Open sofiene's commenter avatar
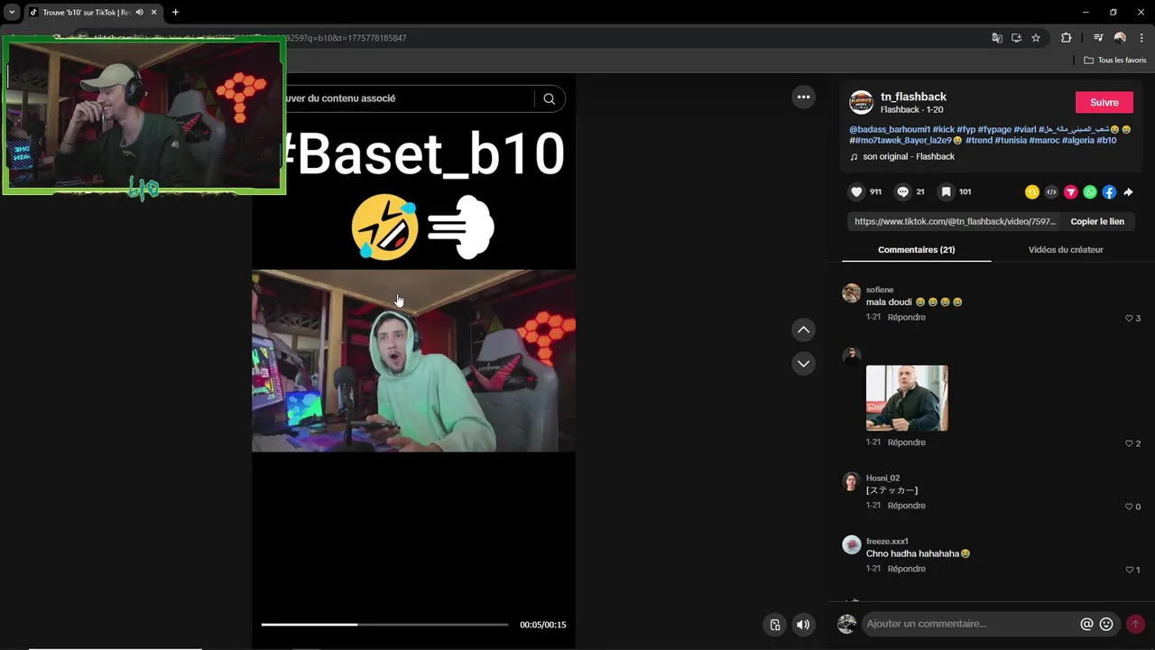Image resolution: width=1155 pixels, height=650 pixels. (x=851, y=292)
